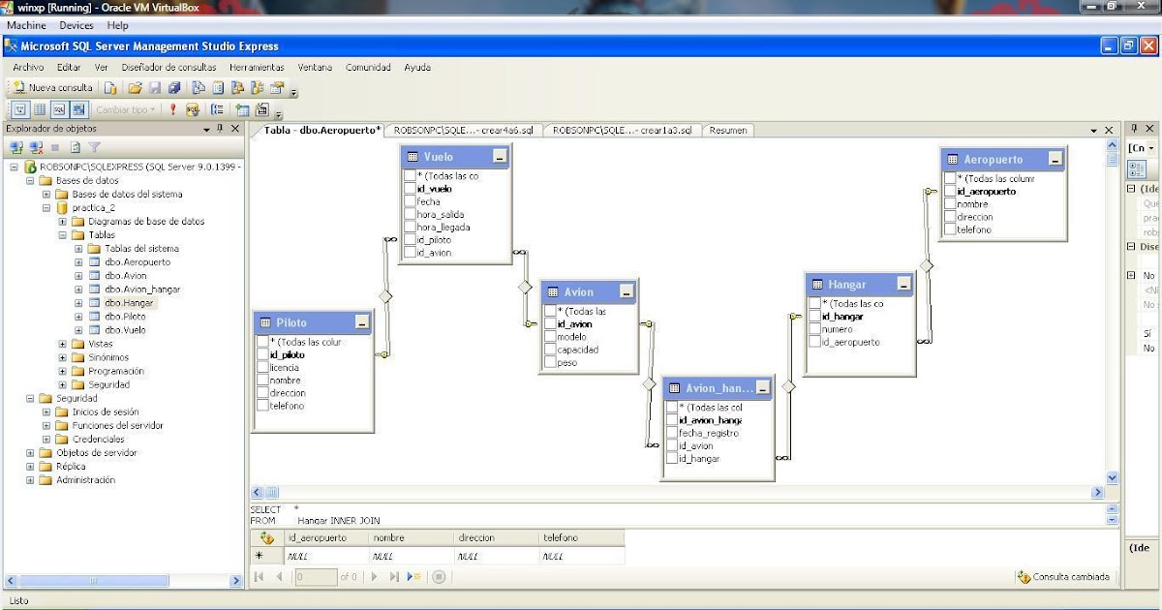
Task: Check the id_avion column in the Avion table
Action: click(550, 323)
